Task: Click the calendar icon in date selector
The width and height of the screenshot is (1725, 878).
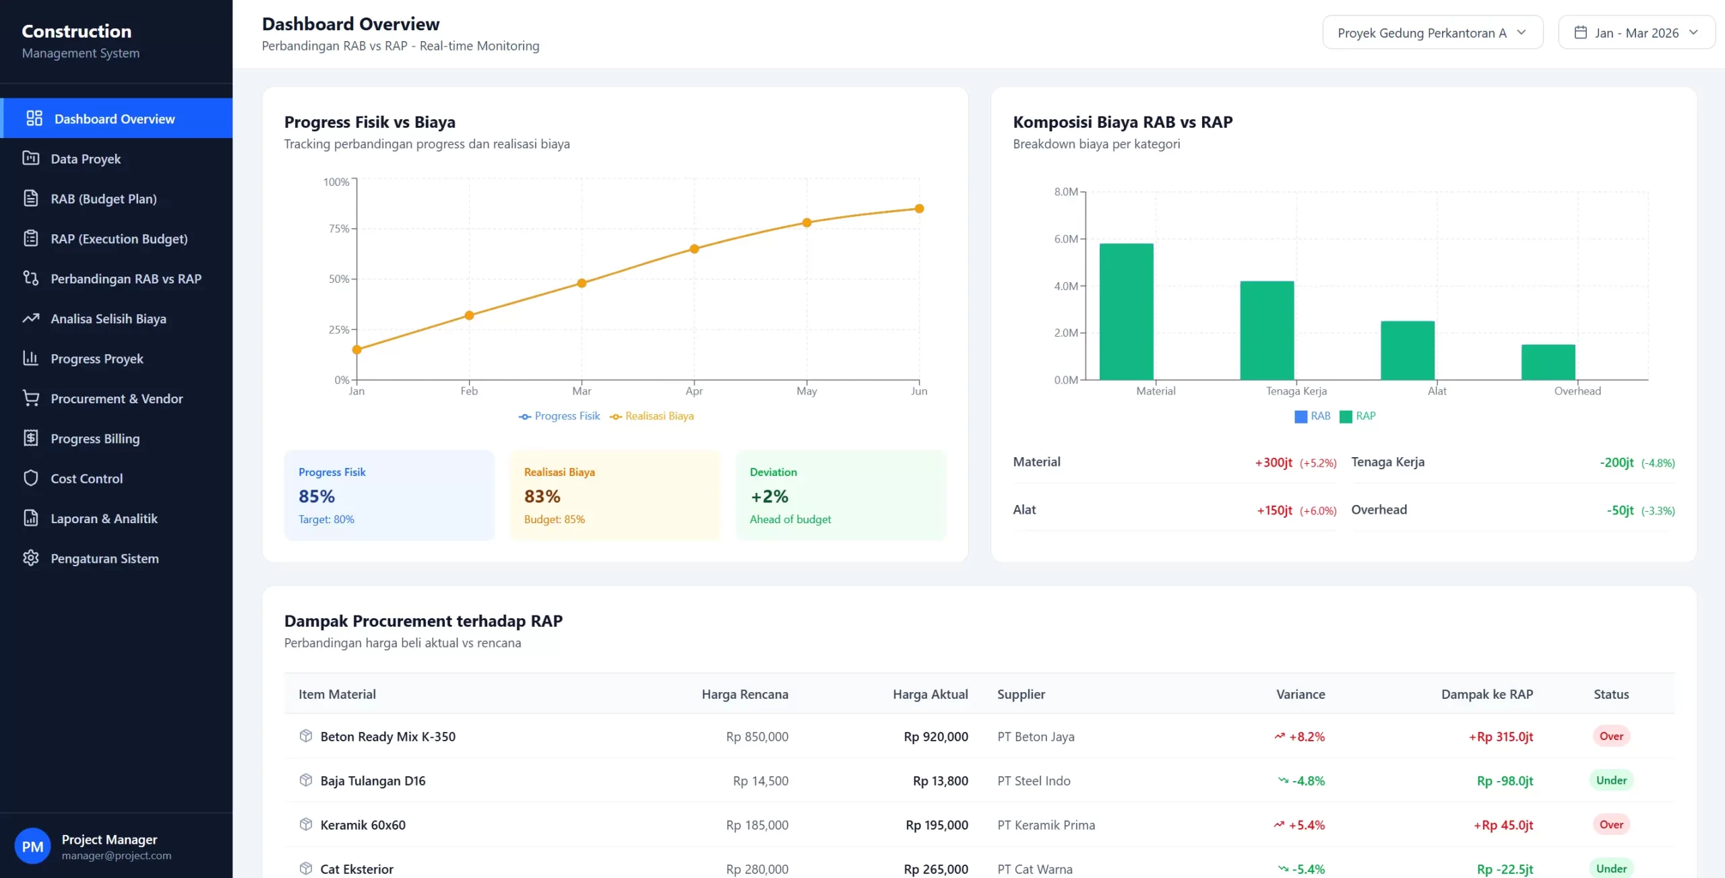Action: click(x=1580, y=32)
